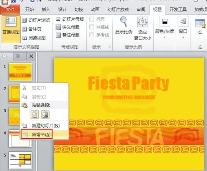Open Slide Sorter view (幻灯片浏览)
207x171 pixels.
pyautogui.click(x=36, y=20)
